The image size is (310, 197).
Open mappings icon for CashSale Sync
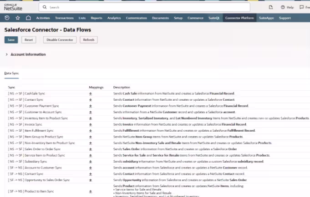91,94
